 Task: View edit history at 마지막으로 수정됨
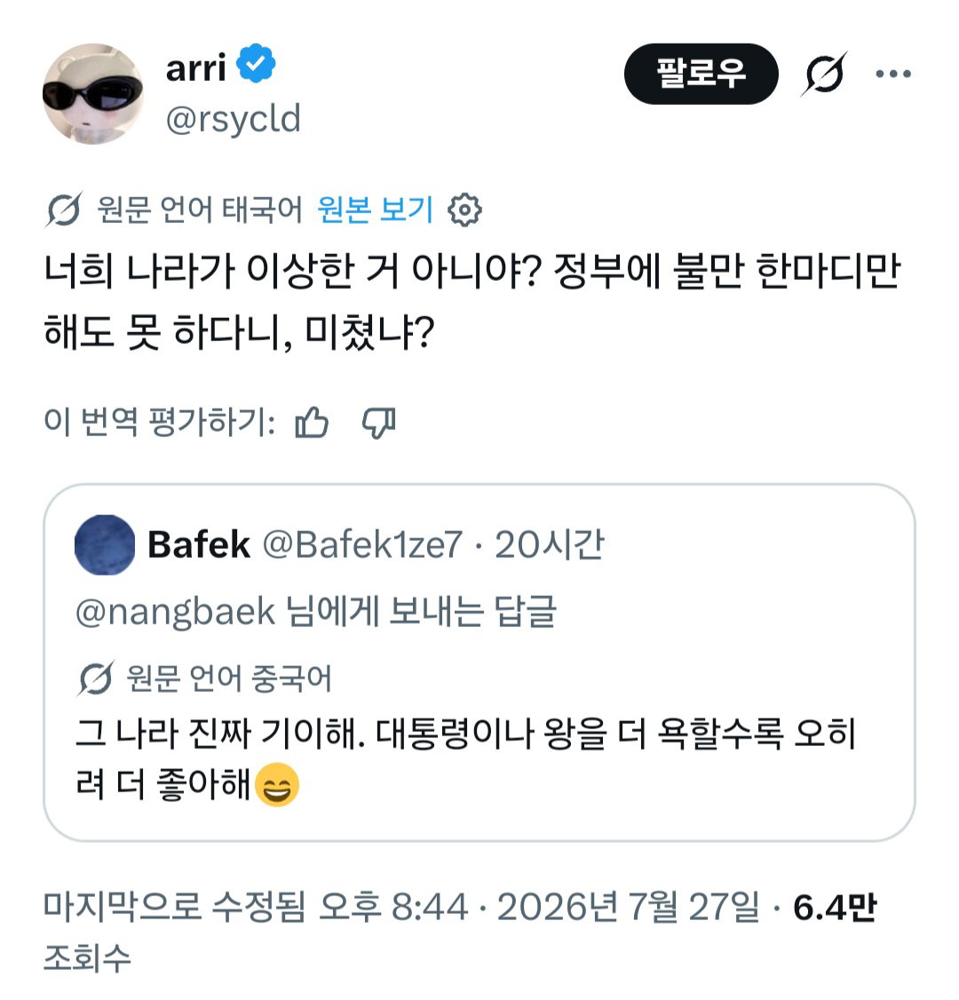tap(174, 906)
